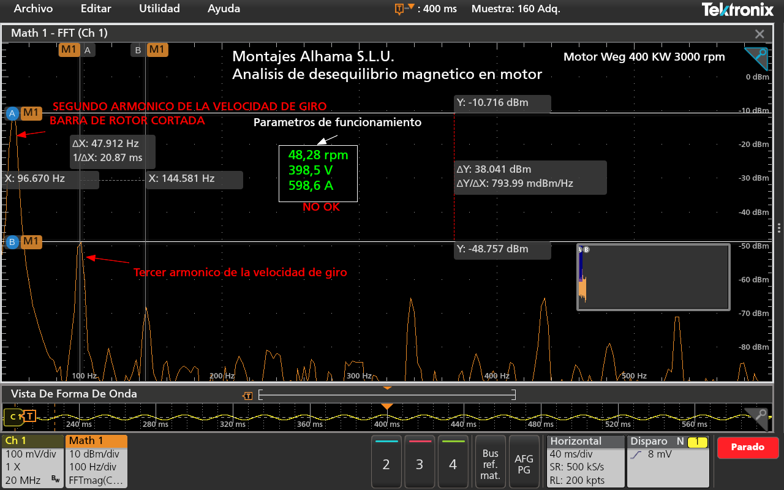This screenshot has width=784, height=490.
Task: Click the Ch 1 waveform handle C
Action: (x=12, y=417)
